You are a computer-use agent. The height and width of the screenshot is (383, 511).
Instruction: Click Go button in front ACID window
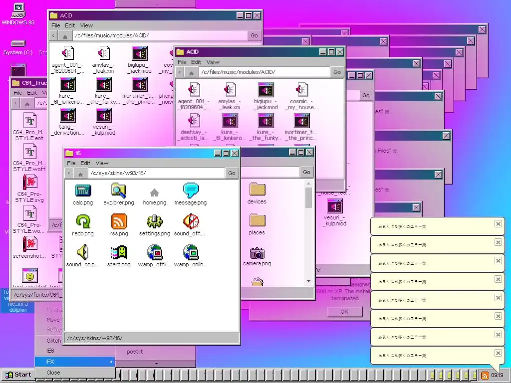[x=337, y=72]
